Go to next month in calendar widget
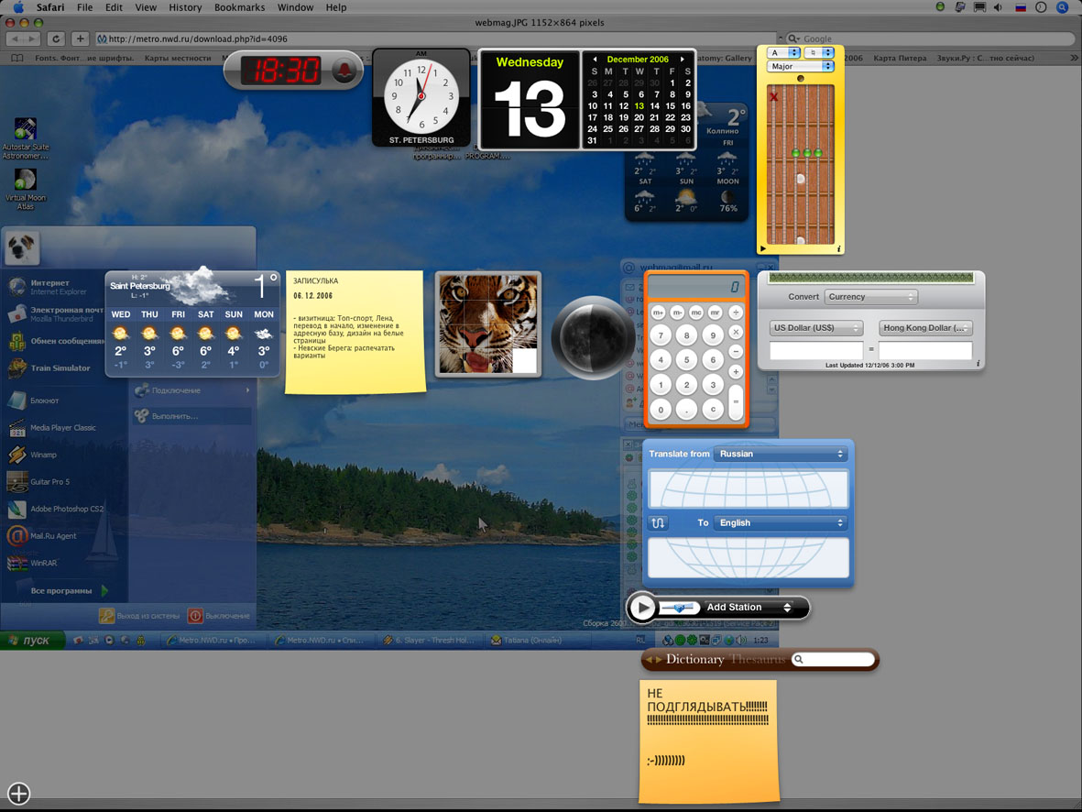 (682, 60)
